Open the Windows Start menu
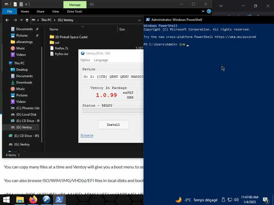This screenshot has height=205, width=274. click(6, 200)
